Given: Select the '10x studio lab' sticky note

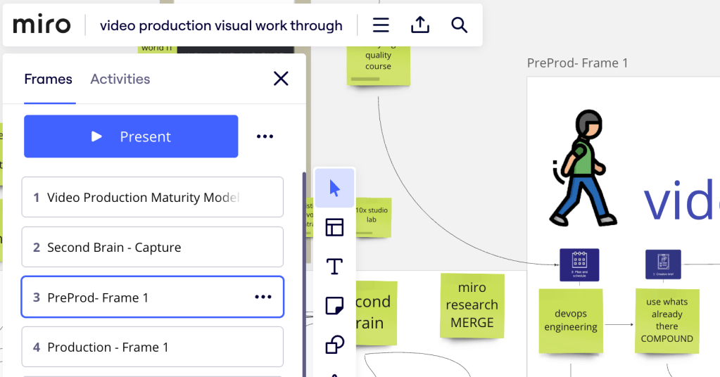Looking at the screenshot, I should (372, 217).
